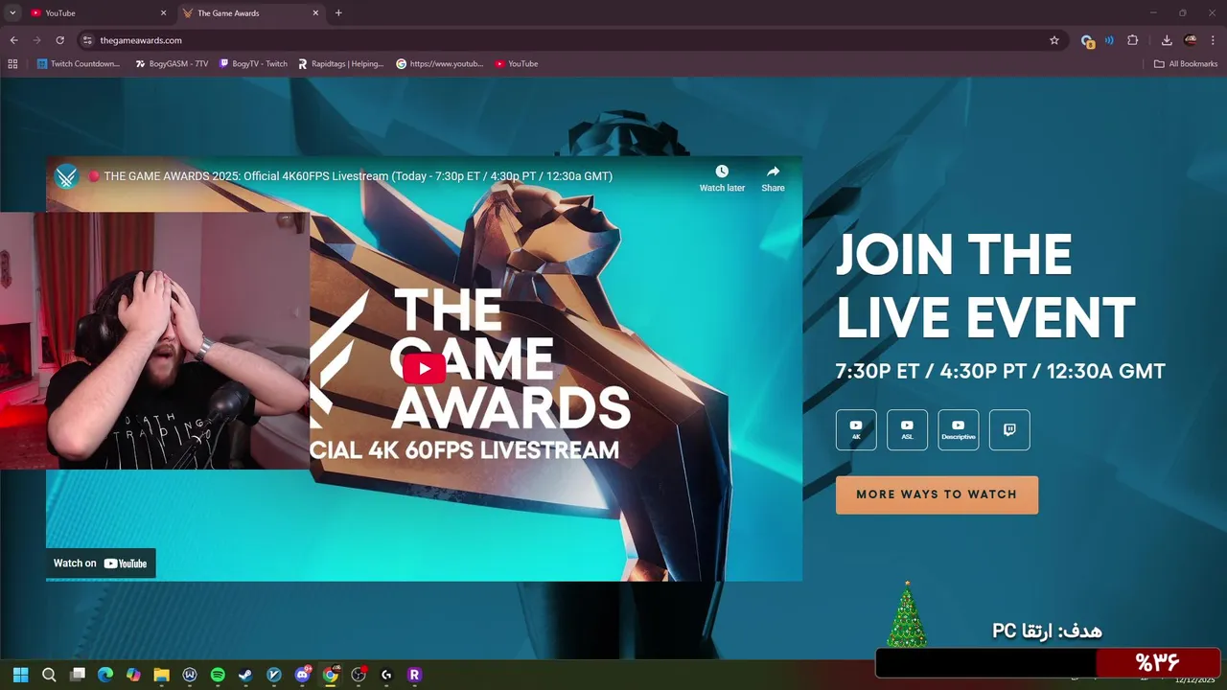
Task: Open Copilot from taskbar
Action: 133,675
